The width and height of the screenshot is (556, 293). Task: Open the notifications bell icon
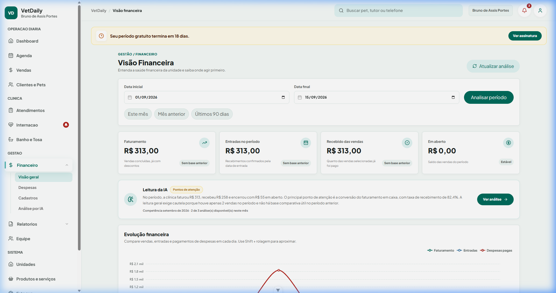(524, 10)
